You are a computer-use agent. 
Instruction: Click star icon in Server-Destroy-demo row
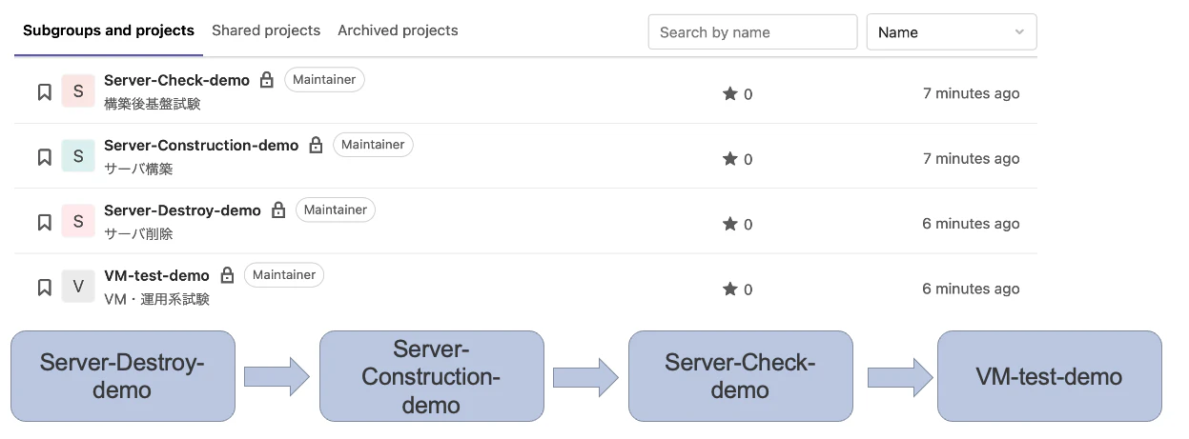pyautogui.click(x=730, y=224)
